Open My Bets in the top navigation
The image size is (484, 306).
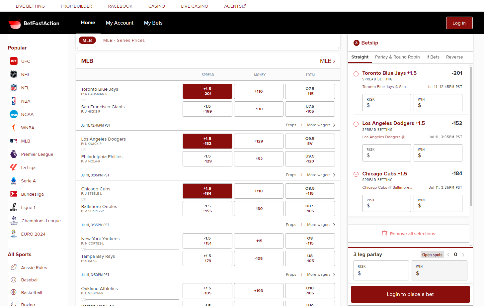point(153,23)
